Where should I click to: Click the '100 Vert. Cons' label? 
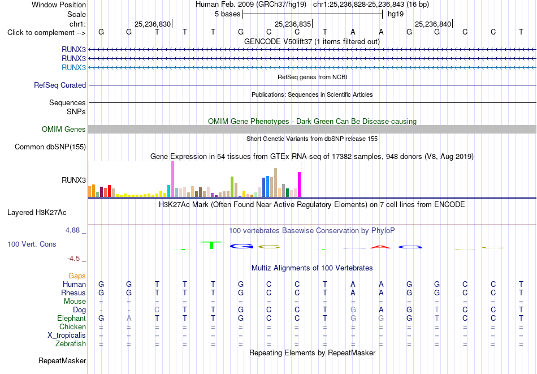click(x=32, y=244)
